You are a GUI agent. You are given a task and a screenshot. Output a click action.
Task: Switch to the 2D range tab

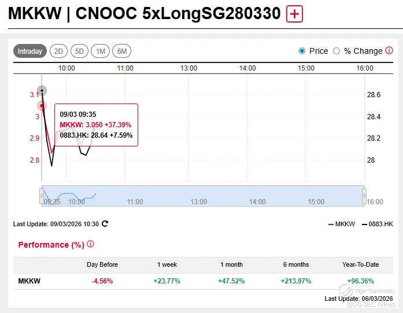[58, 51]
